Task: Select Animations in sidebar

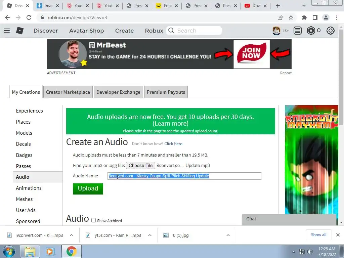Action: [29, 188]
